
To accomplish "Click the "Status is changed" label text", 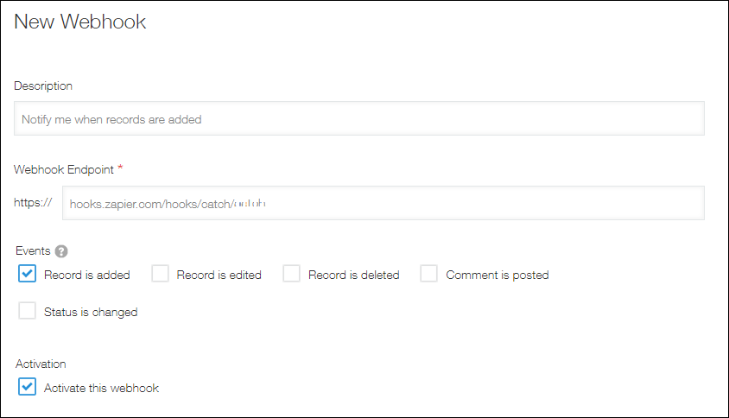I will [x=91, y=313].
